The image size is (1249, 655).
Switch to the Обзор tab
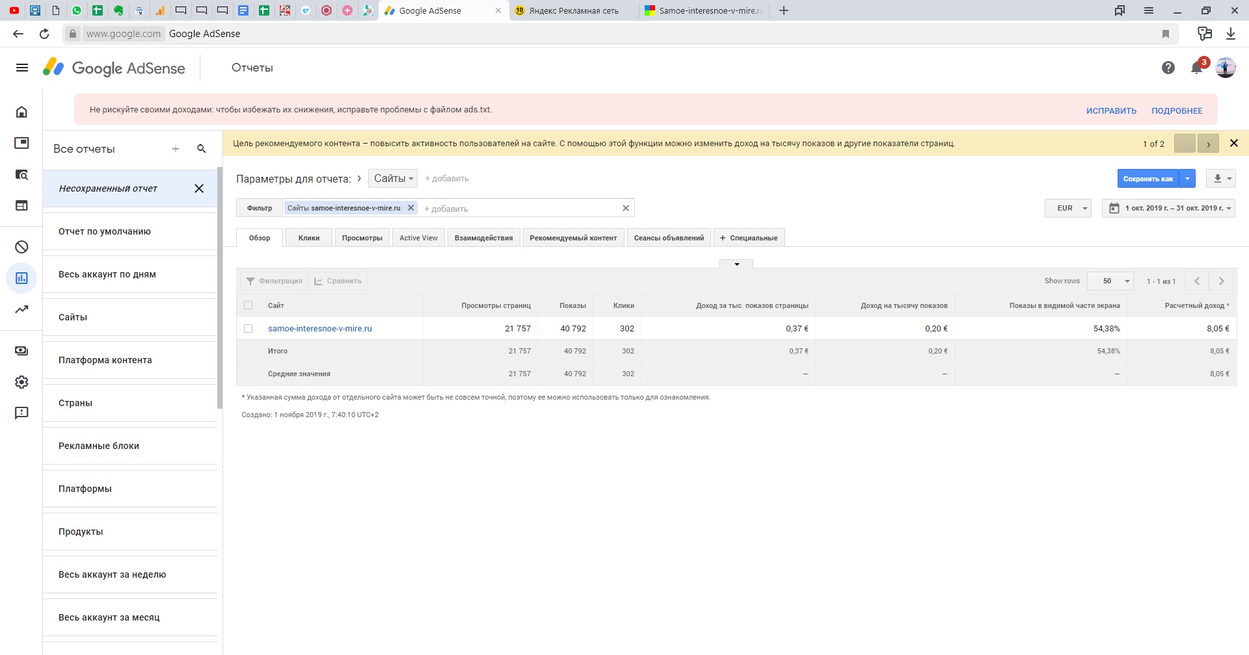260,238
